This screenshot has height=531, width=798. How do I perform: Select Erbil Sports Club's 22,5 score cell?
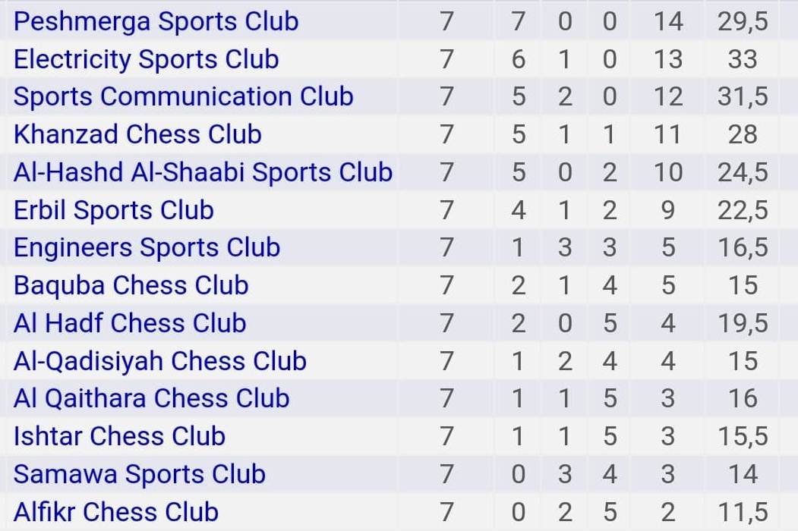pos(743,210)
